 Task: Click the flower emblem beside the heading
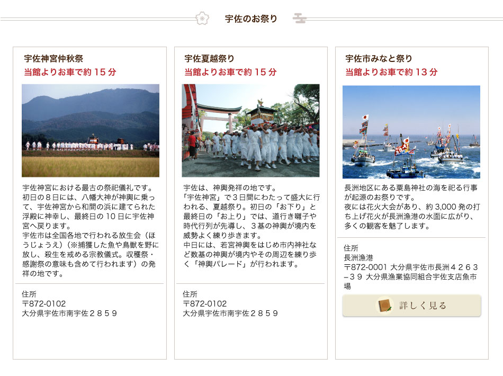tap(202, 19)
